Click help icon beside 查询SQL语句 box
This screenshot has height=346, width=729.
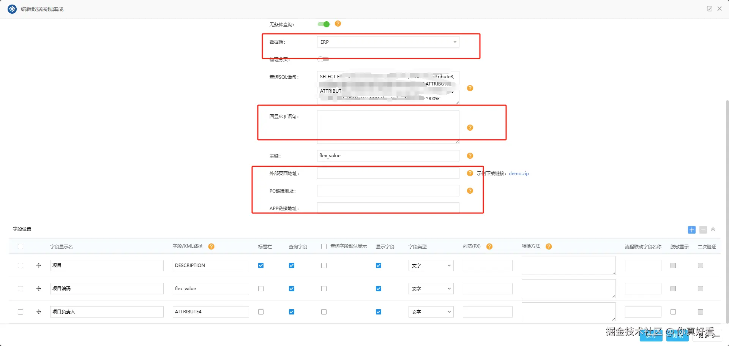[470, 88]
